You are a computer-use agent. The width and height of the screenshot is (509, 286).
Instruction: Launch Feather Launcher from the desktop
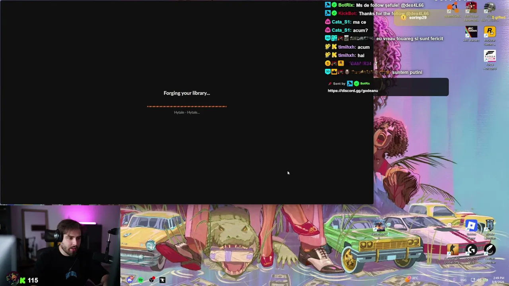point(490,254)
